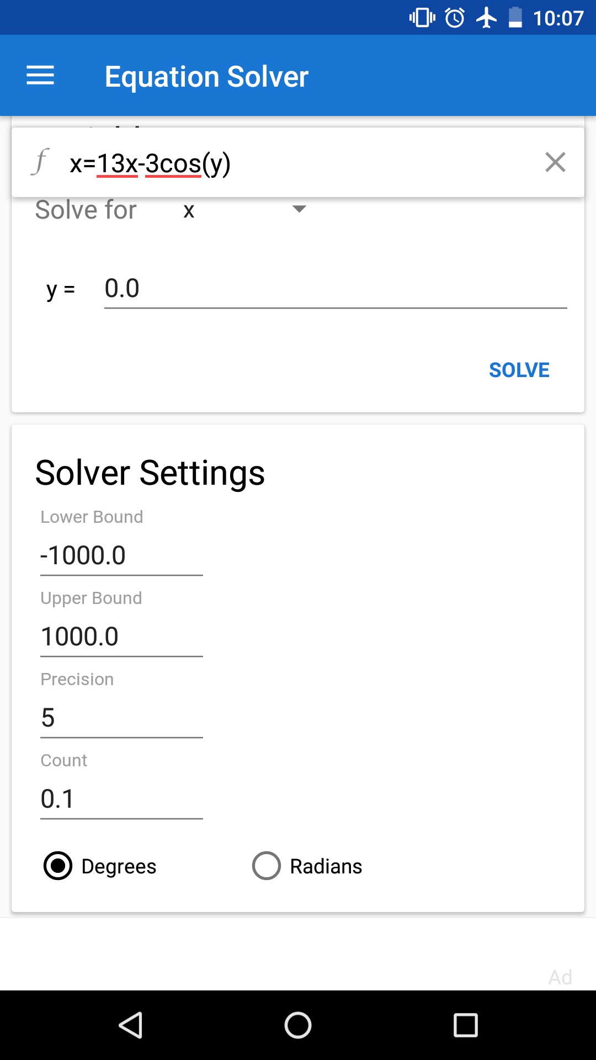Focus the y value input field

(336, 289)
